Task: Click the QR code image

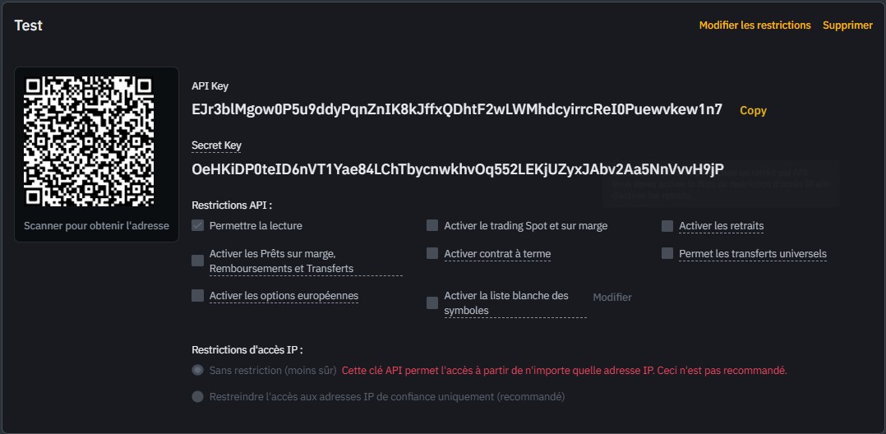Action: click(x=89, y=141)
